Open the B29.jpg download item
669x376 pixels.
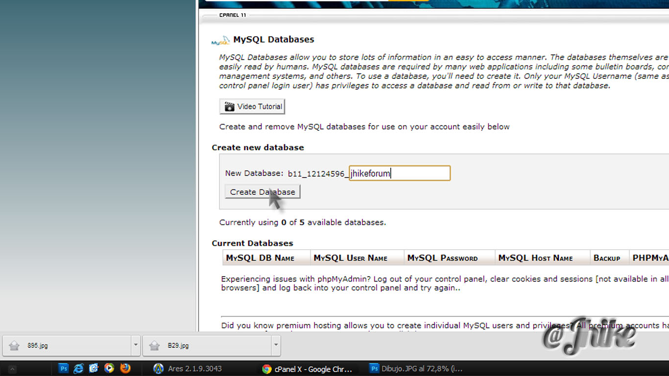click(x=207, y=346)
